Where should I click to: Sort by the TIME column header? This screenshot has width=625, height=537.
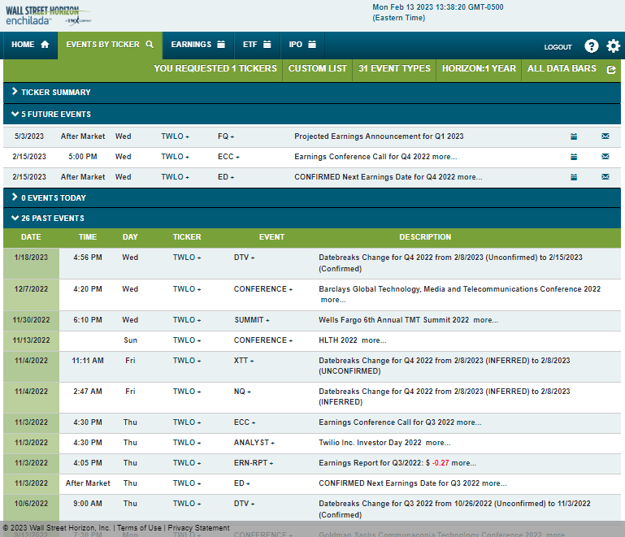tap(88, 237)
